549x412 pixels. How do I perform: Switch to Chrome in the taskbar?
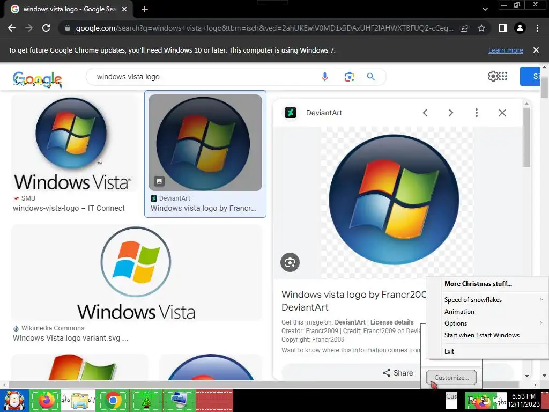[113, 401]
